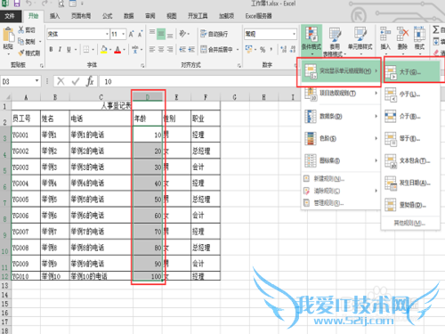Open Icon Sets submenu
The width and height of the screenshot is (445, 334).
340,160
